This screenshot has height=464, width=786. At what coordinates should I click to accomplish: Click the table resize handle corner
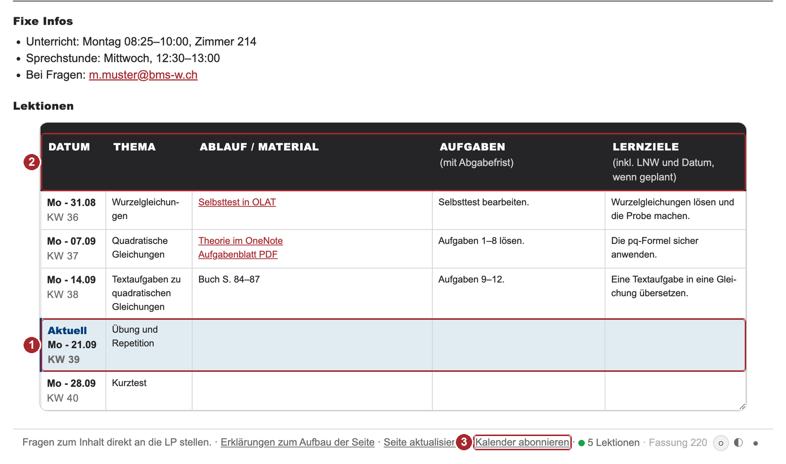tap(742, 406)
